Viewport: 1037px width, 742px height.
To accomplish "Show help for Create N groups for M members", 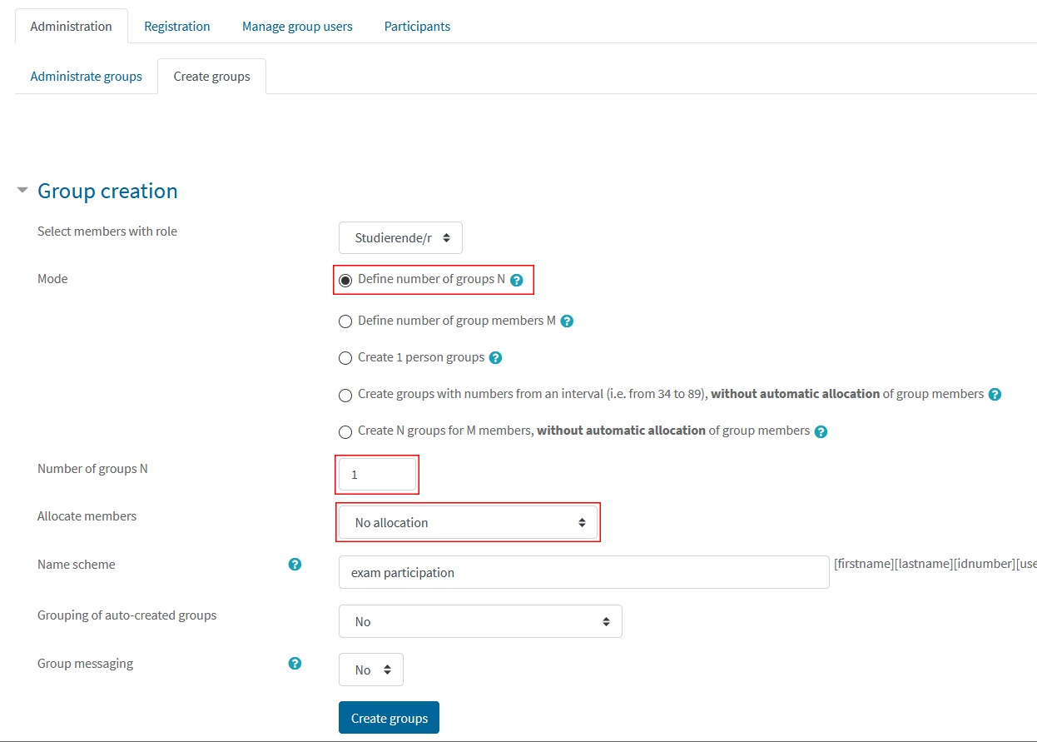I will tap(821, 431).
